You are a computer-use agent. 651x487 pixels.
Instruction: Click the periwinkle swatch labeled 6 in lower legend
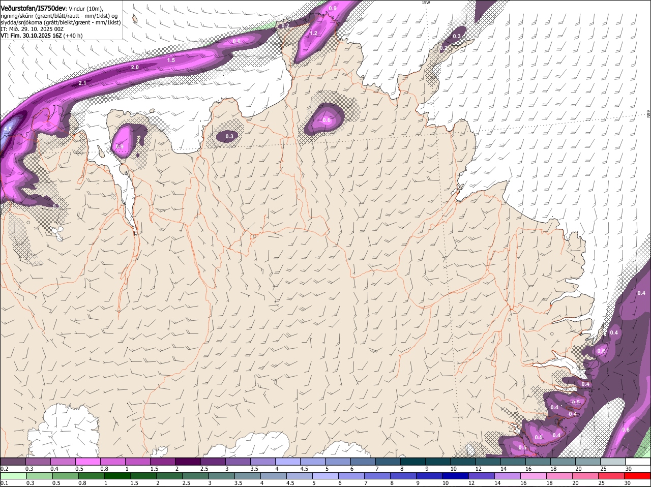click(x=352, y=476)
